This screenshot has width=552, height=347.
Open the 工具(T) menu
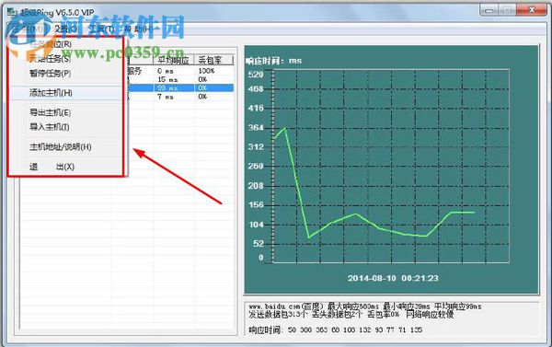[x=102, y=29]
